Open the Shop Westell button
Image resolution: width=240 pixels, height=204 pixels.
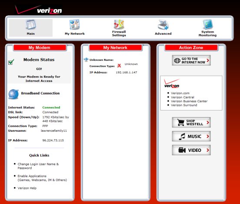191,122
